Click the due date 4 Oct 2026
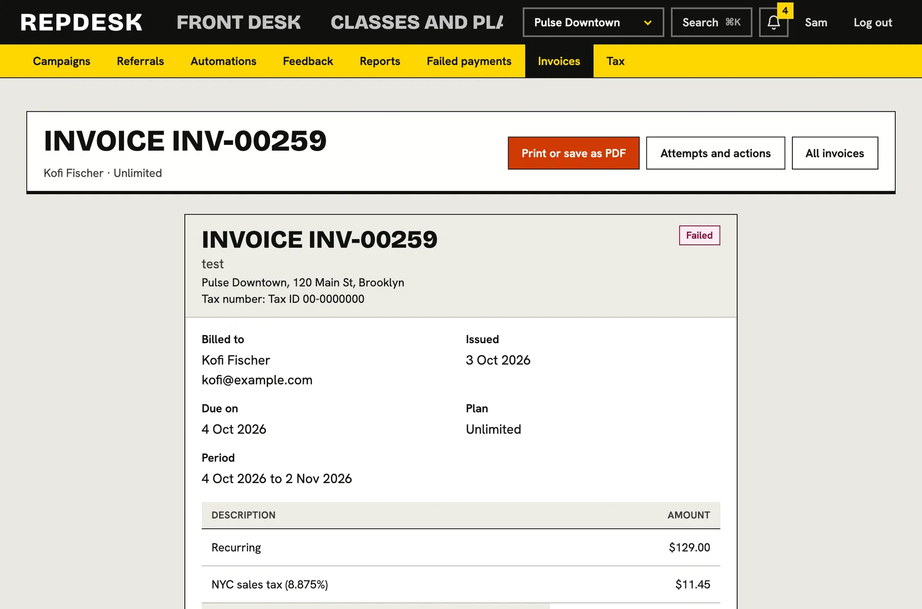Image resolution: width=922 pixels, height=609 pixels. click(x=234, y=429)
